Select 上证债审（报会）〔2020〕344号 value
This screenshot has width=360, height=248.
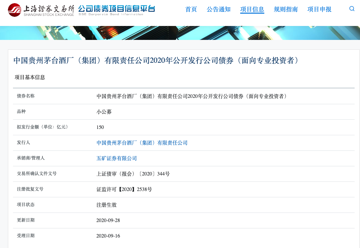133,174
